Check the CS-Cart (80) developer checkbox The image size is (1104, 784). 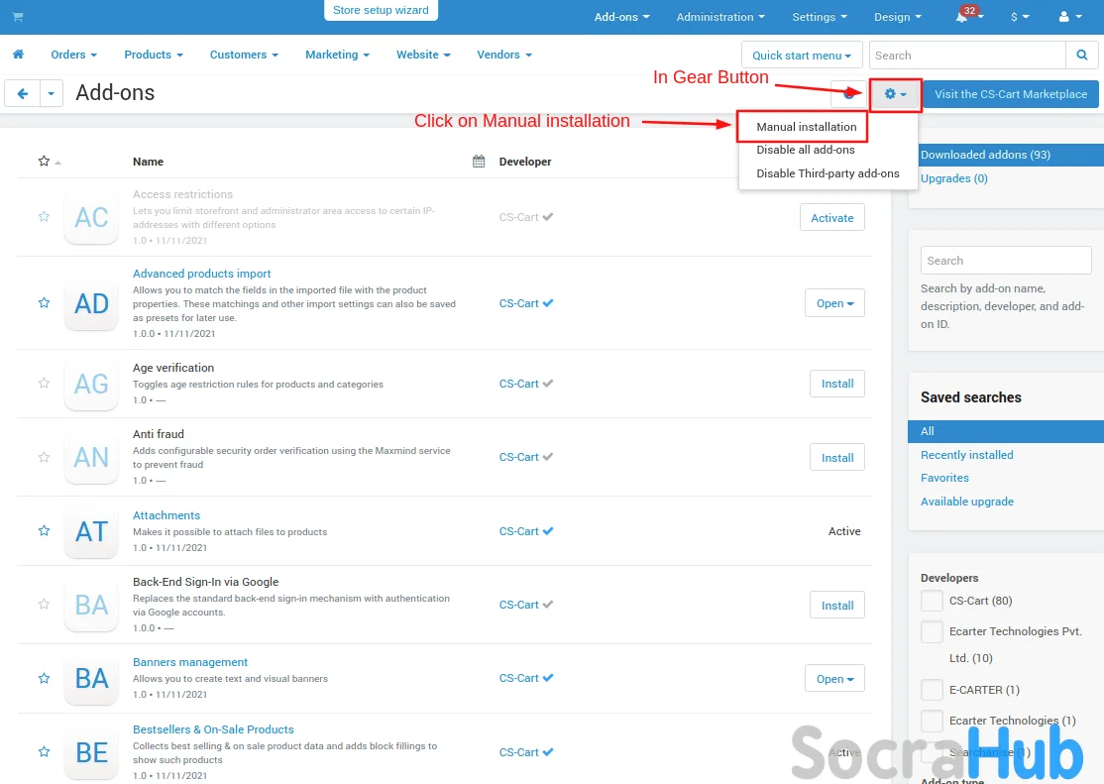(932, 601)
